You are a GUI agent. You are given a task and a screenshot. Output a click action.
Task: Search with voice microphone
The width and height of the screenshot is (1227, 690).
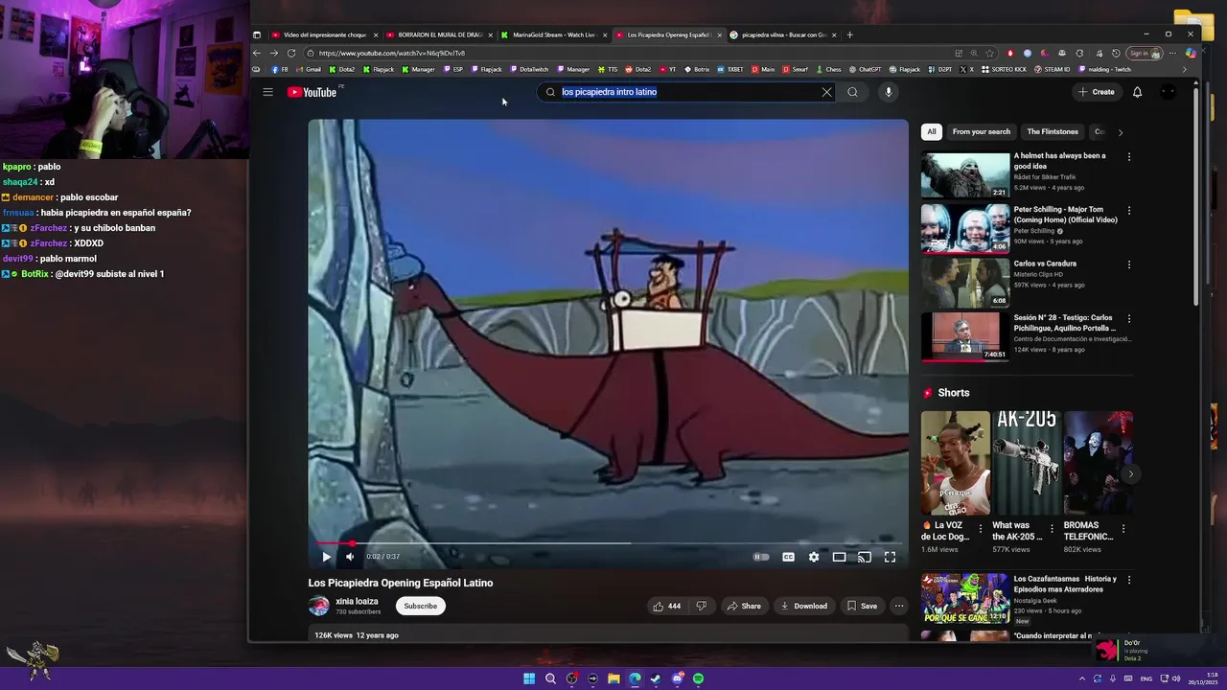click(889, 92)
